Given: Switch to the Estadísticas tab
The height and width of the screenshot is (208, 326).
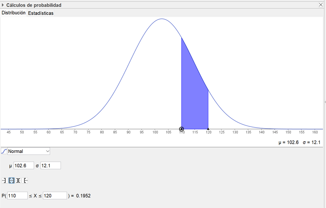Looking at the screenshot, I should [x=41, y=13].
